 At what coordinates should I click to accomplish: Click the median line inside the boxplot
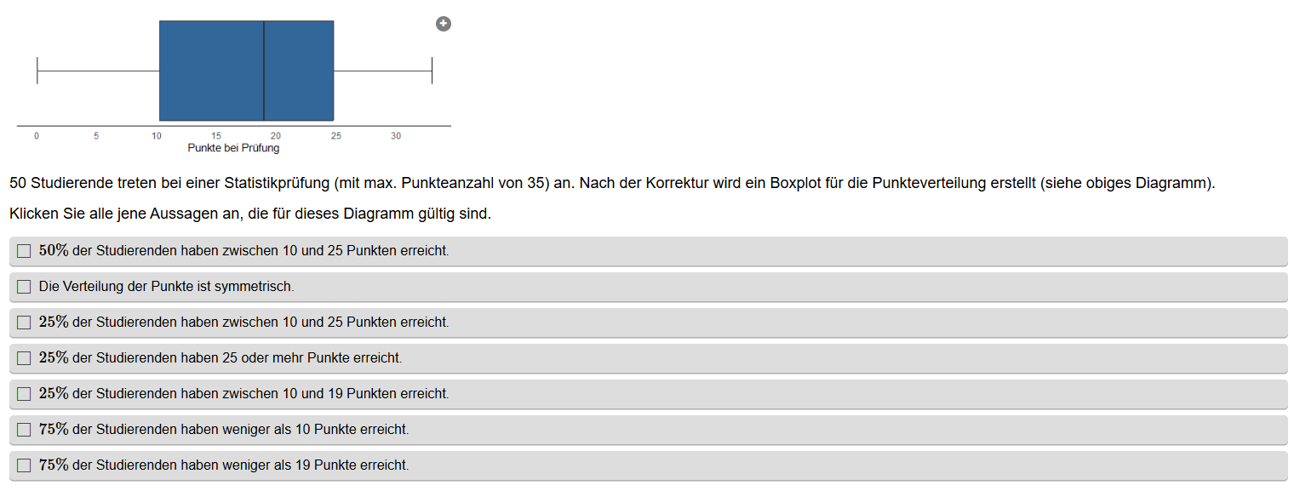264,71
